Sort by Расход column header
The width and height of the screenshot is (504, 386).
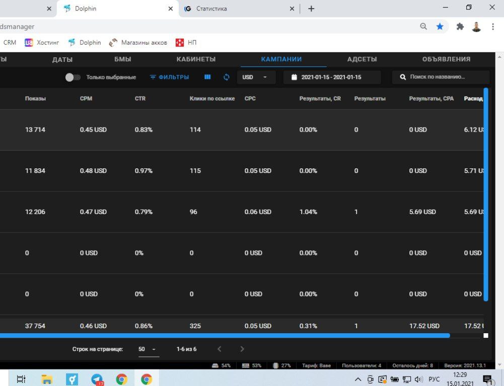473,99
